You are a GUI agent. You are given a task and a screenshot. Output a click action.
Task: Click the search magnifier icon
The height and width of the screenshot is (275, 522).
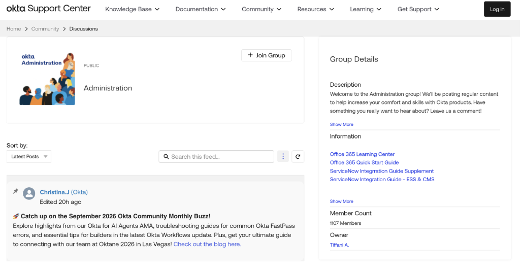pyautogui.click(x=166, y=157)
